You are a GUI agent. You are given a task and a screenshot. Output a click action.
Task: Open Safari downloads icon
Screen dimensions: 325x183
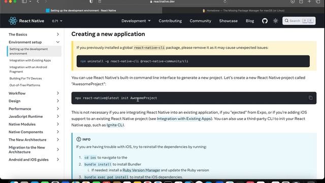point(292,2)
